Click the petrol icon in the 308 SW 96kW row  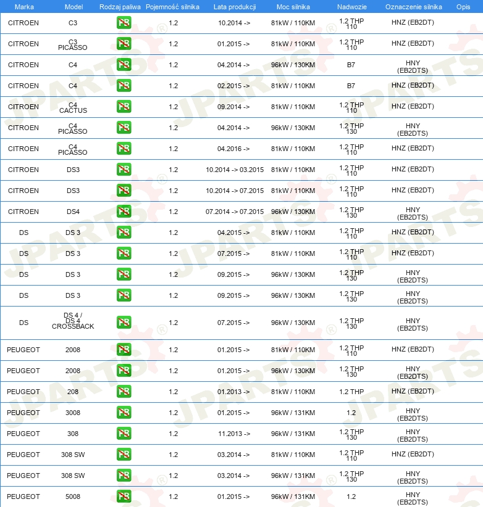(x=124, y=476)
